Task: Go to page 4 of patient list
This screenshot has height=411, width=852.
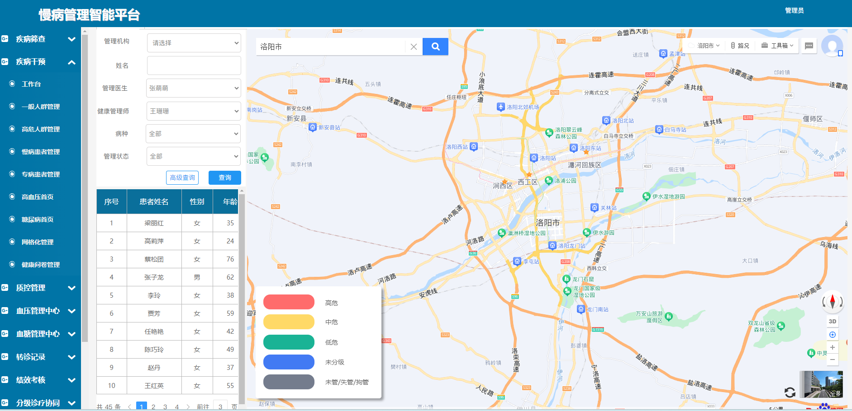Action: click(177, 406)
